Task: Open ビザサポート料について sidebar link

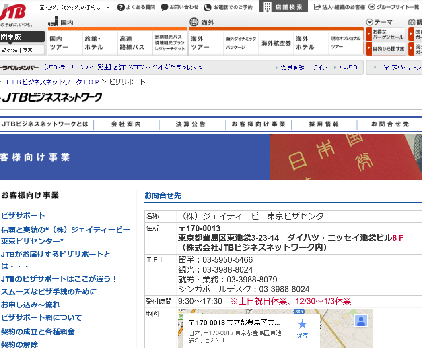Action: 41,317
